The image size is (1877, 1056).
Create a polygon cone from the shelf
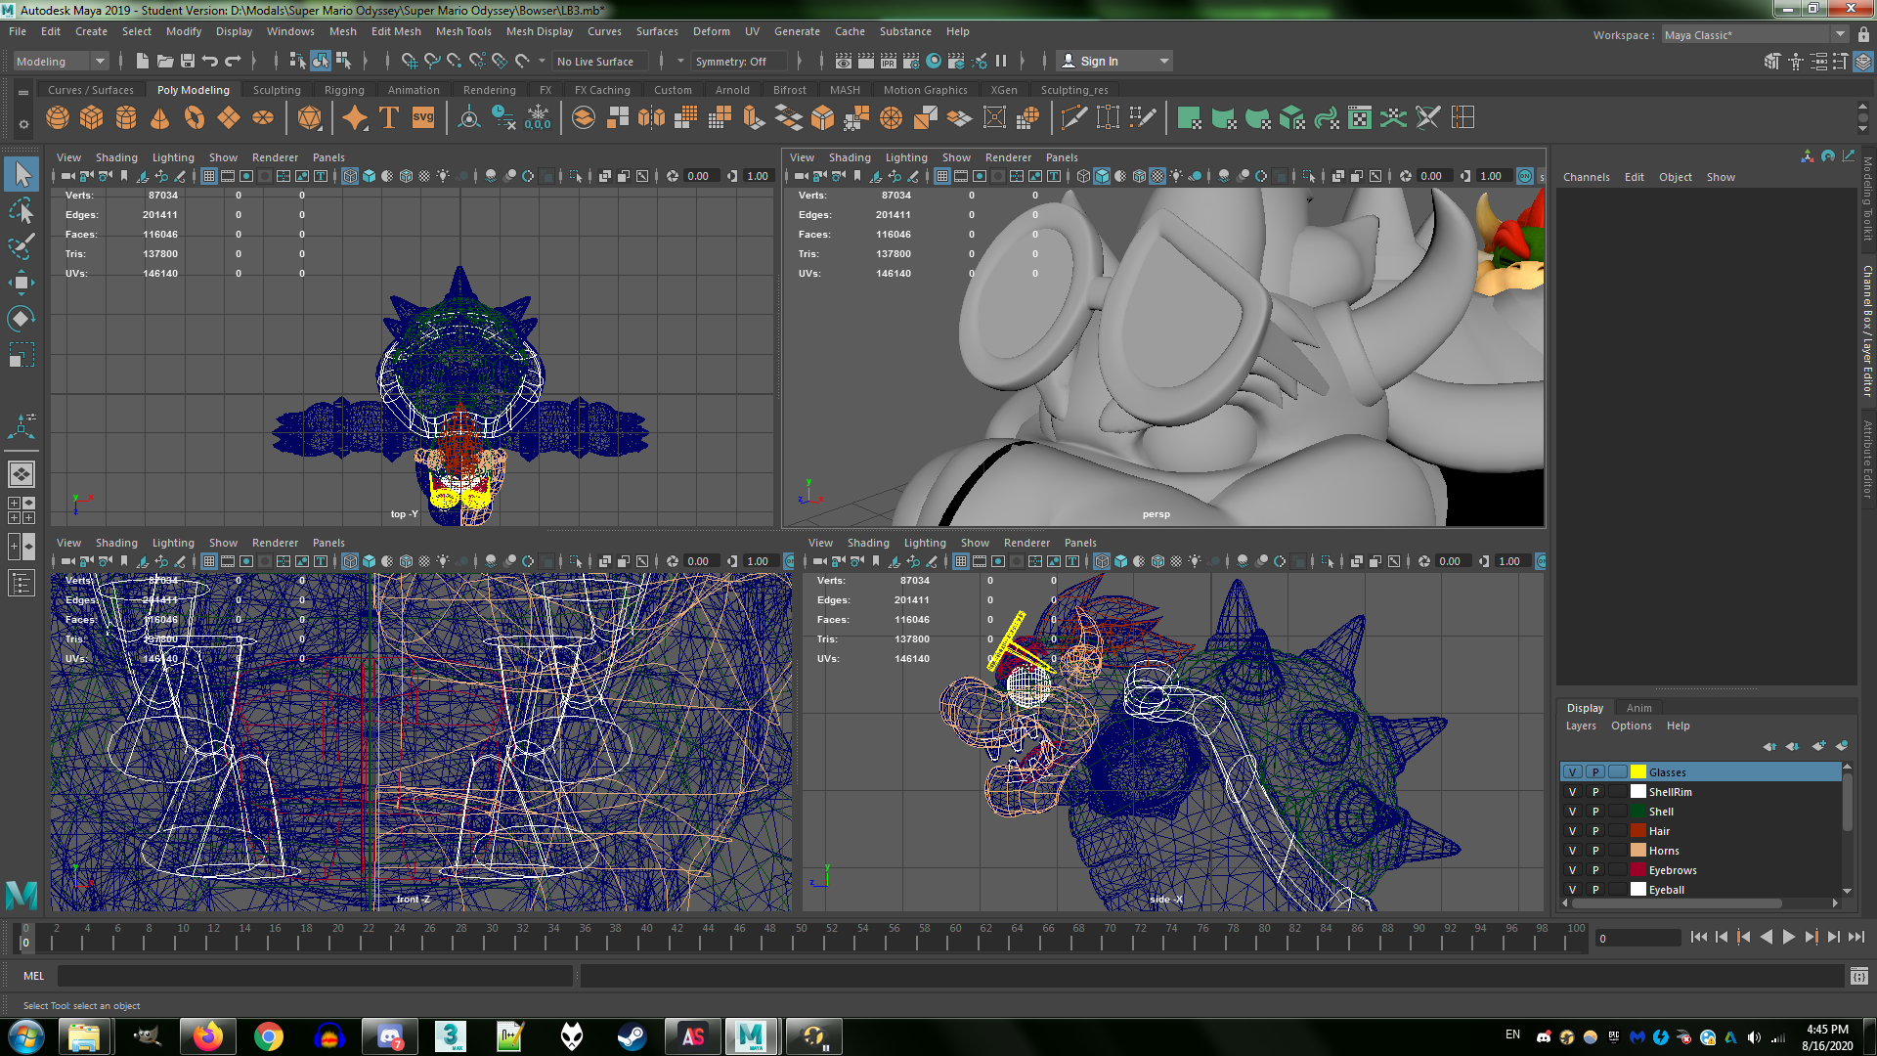coord(160,118)
